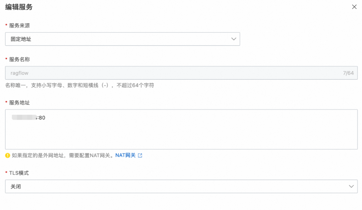Click the chevron icon on TLS模式 selector
This screenshot has width=362, height=210.
(351, 186)
